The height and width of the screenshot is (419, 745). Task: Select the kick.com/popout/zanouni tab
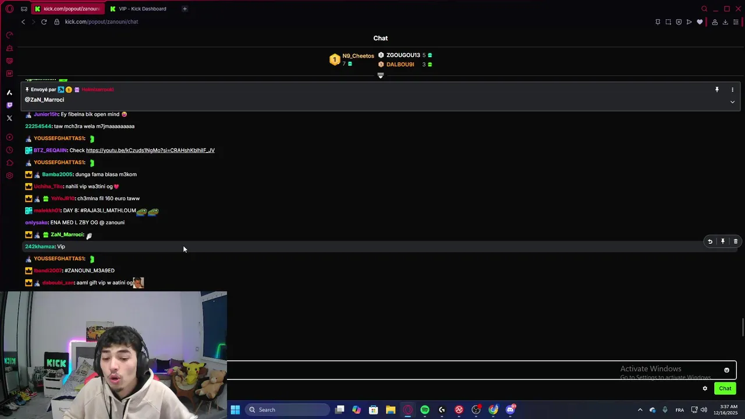tap(67, 9)
